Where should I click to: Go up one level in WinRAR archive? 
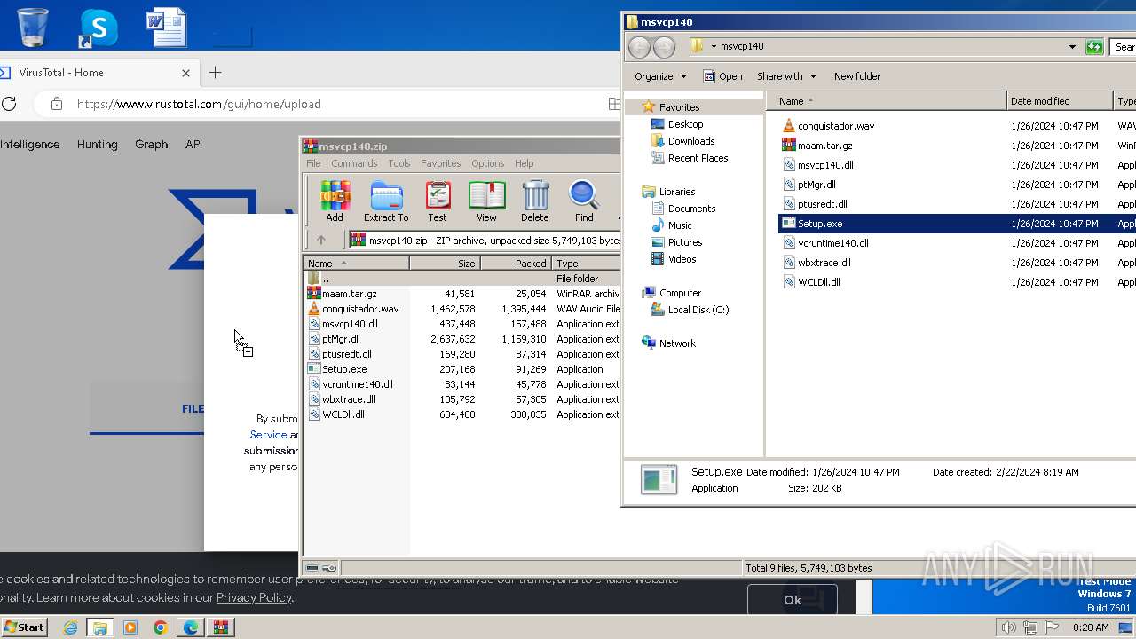[321, 240]
